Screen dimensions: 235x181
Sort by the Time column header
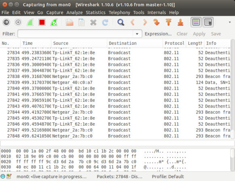coord(36,43)
